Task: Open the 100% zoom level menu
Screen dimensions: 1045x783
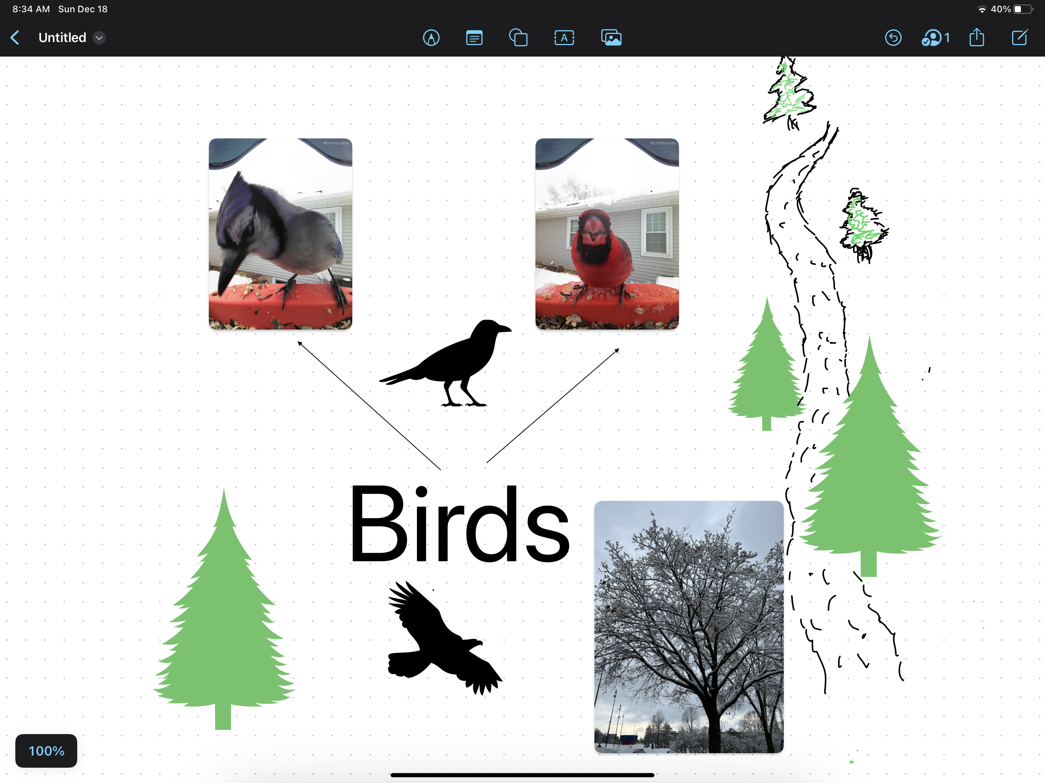Action: tap(46, 751)
